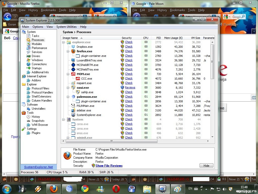Select History under Tools
258x194 pixels.
click(36, 117)
